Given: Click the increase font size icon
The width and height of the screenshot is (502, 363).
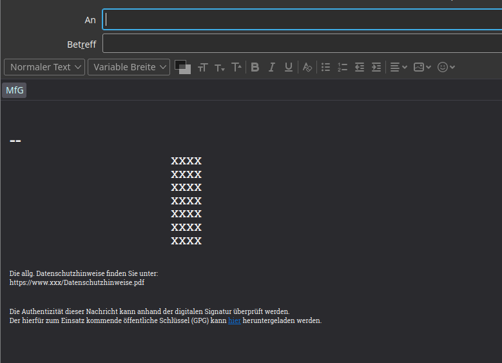Looking at the screenshot, I should point(237,67).
